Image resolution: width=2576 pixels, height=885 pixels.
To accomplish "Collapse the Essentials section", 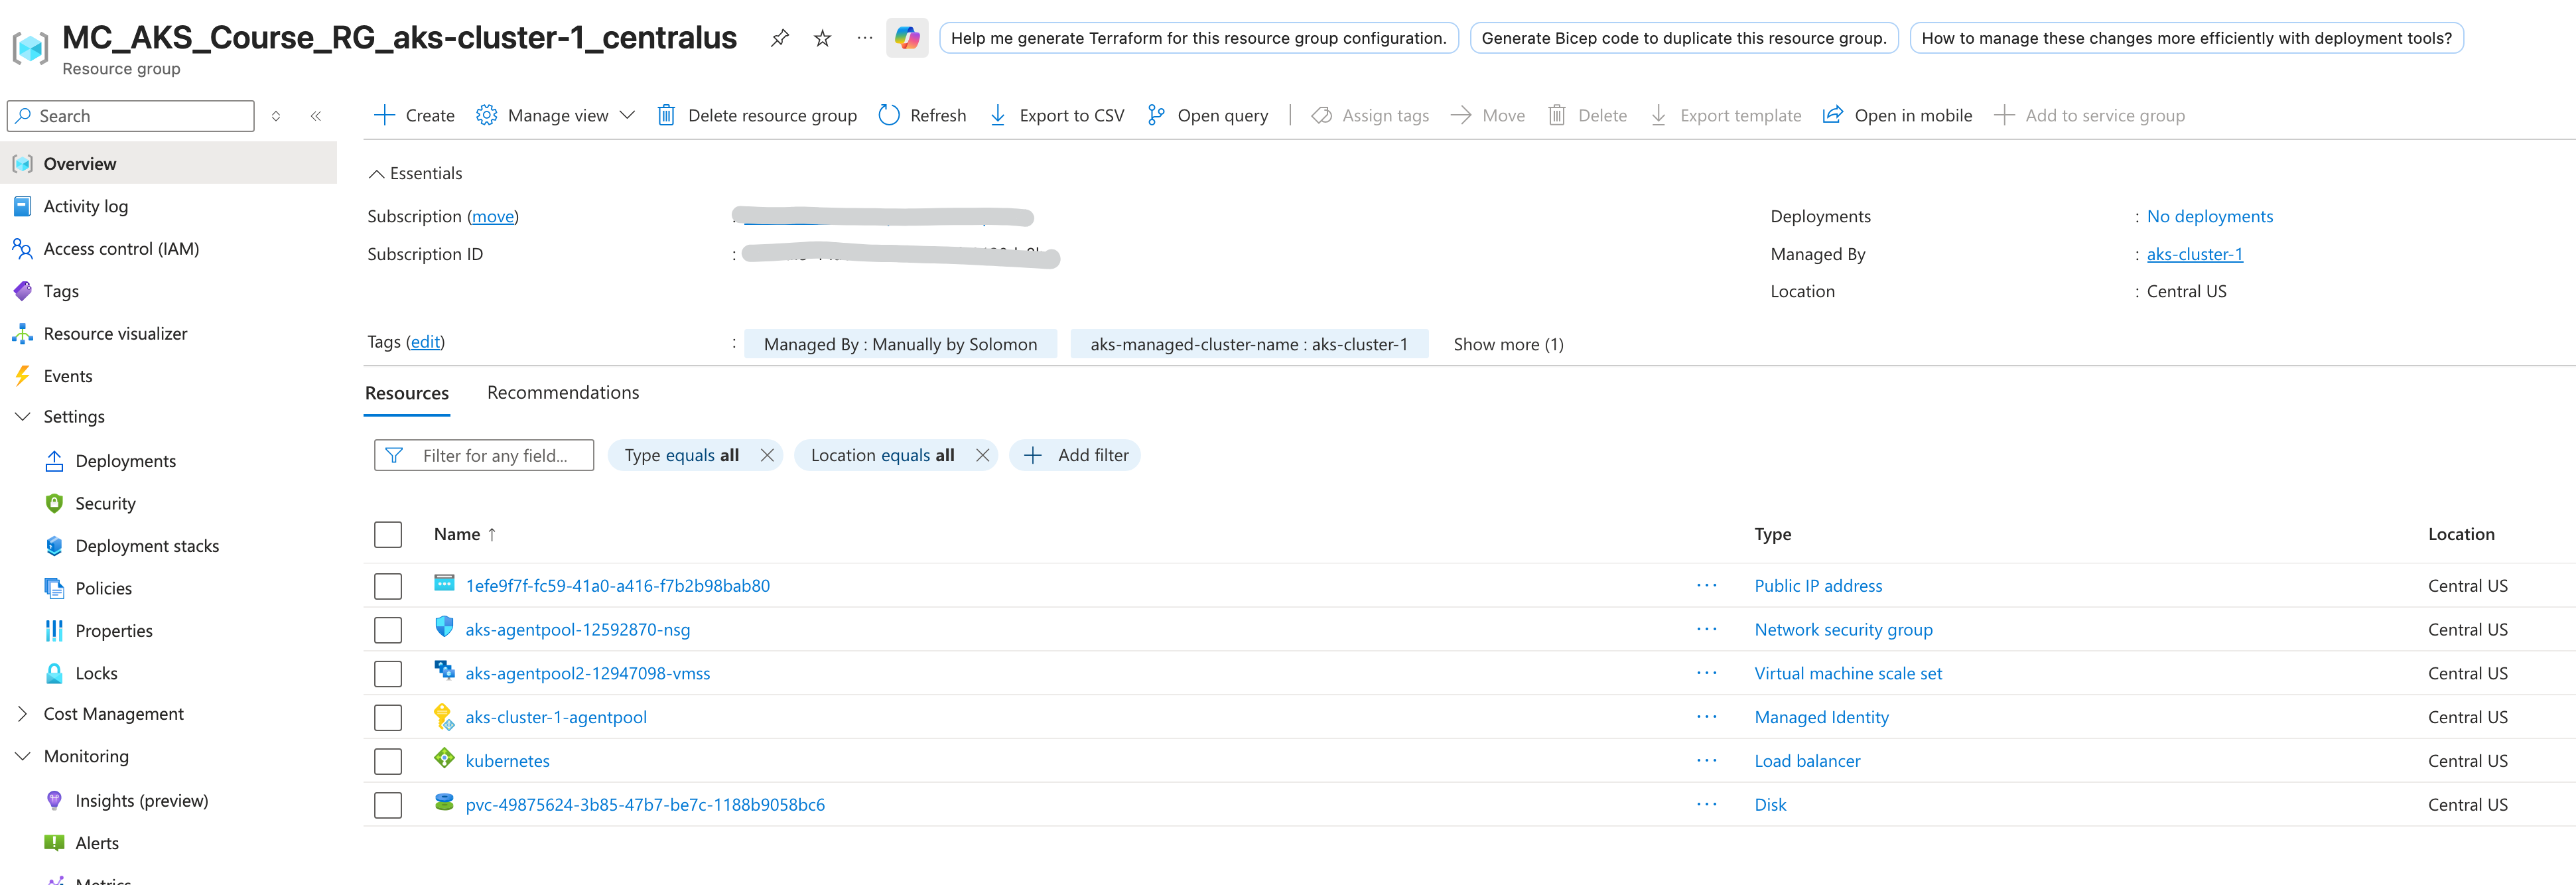I will point(376,174).
